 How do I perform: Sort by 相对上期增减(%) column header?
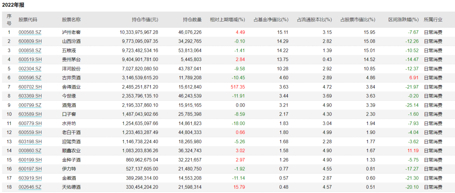tap(227, 20)
